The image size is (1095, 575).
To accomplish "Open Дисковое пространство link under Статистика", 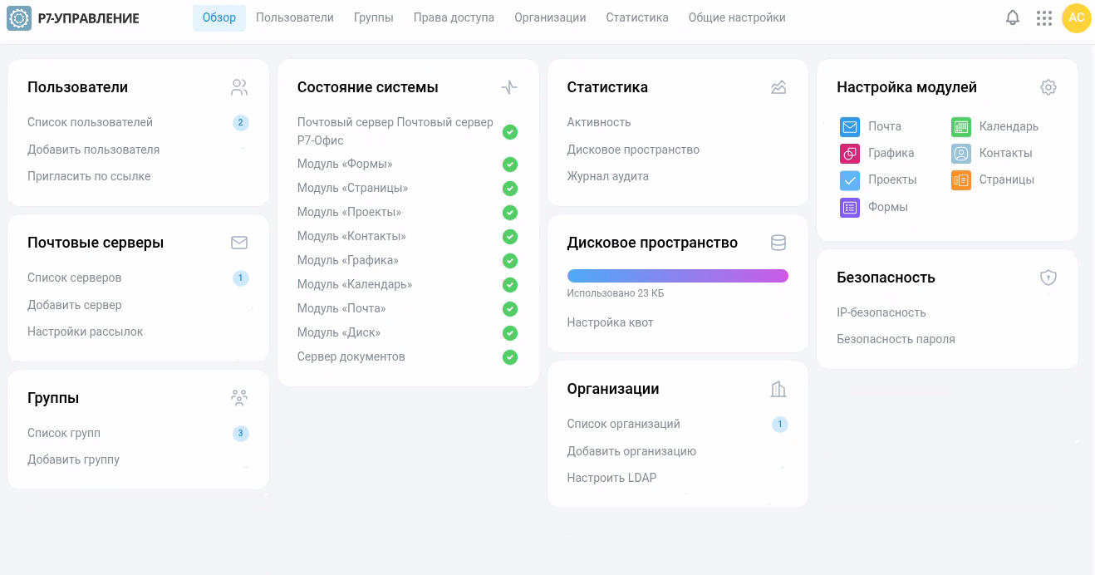I will (x=633, y=150).
